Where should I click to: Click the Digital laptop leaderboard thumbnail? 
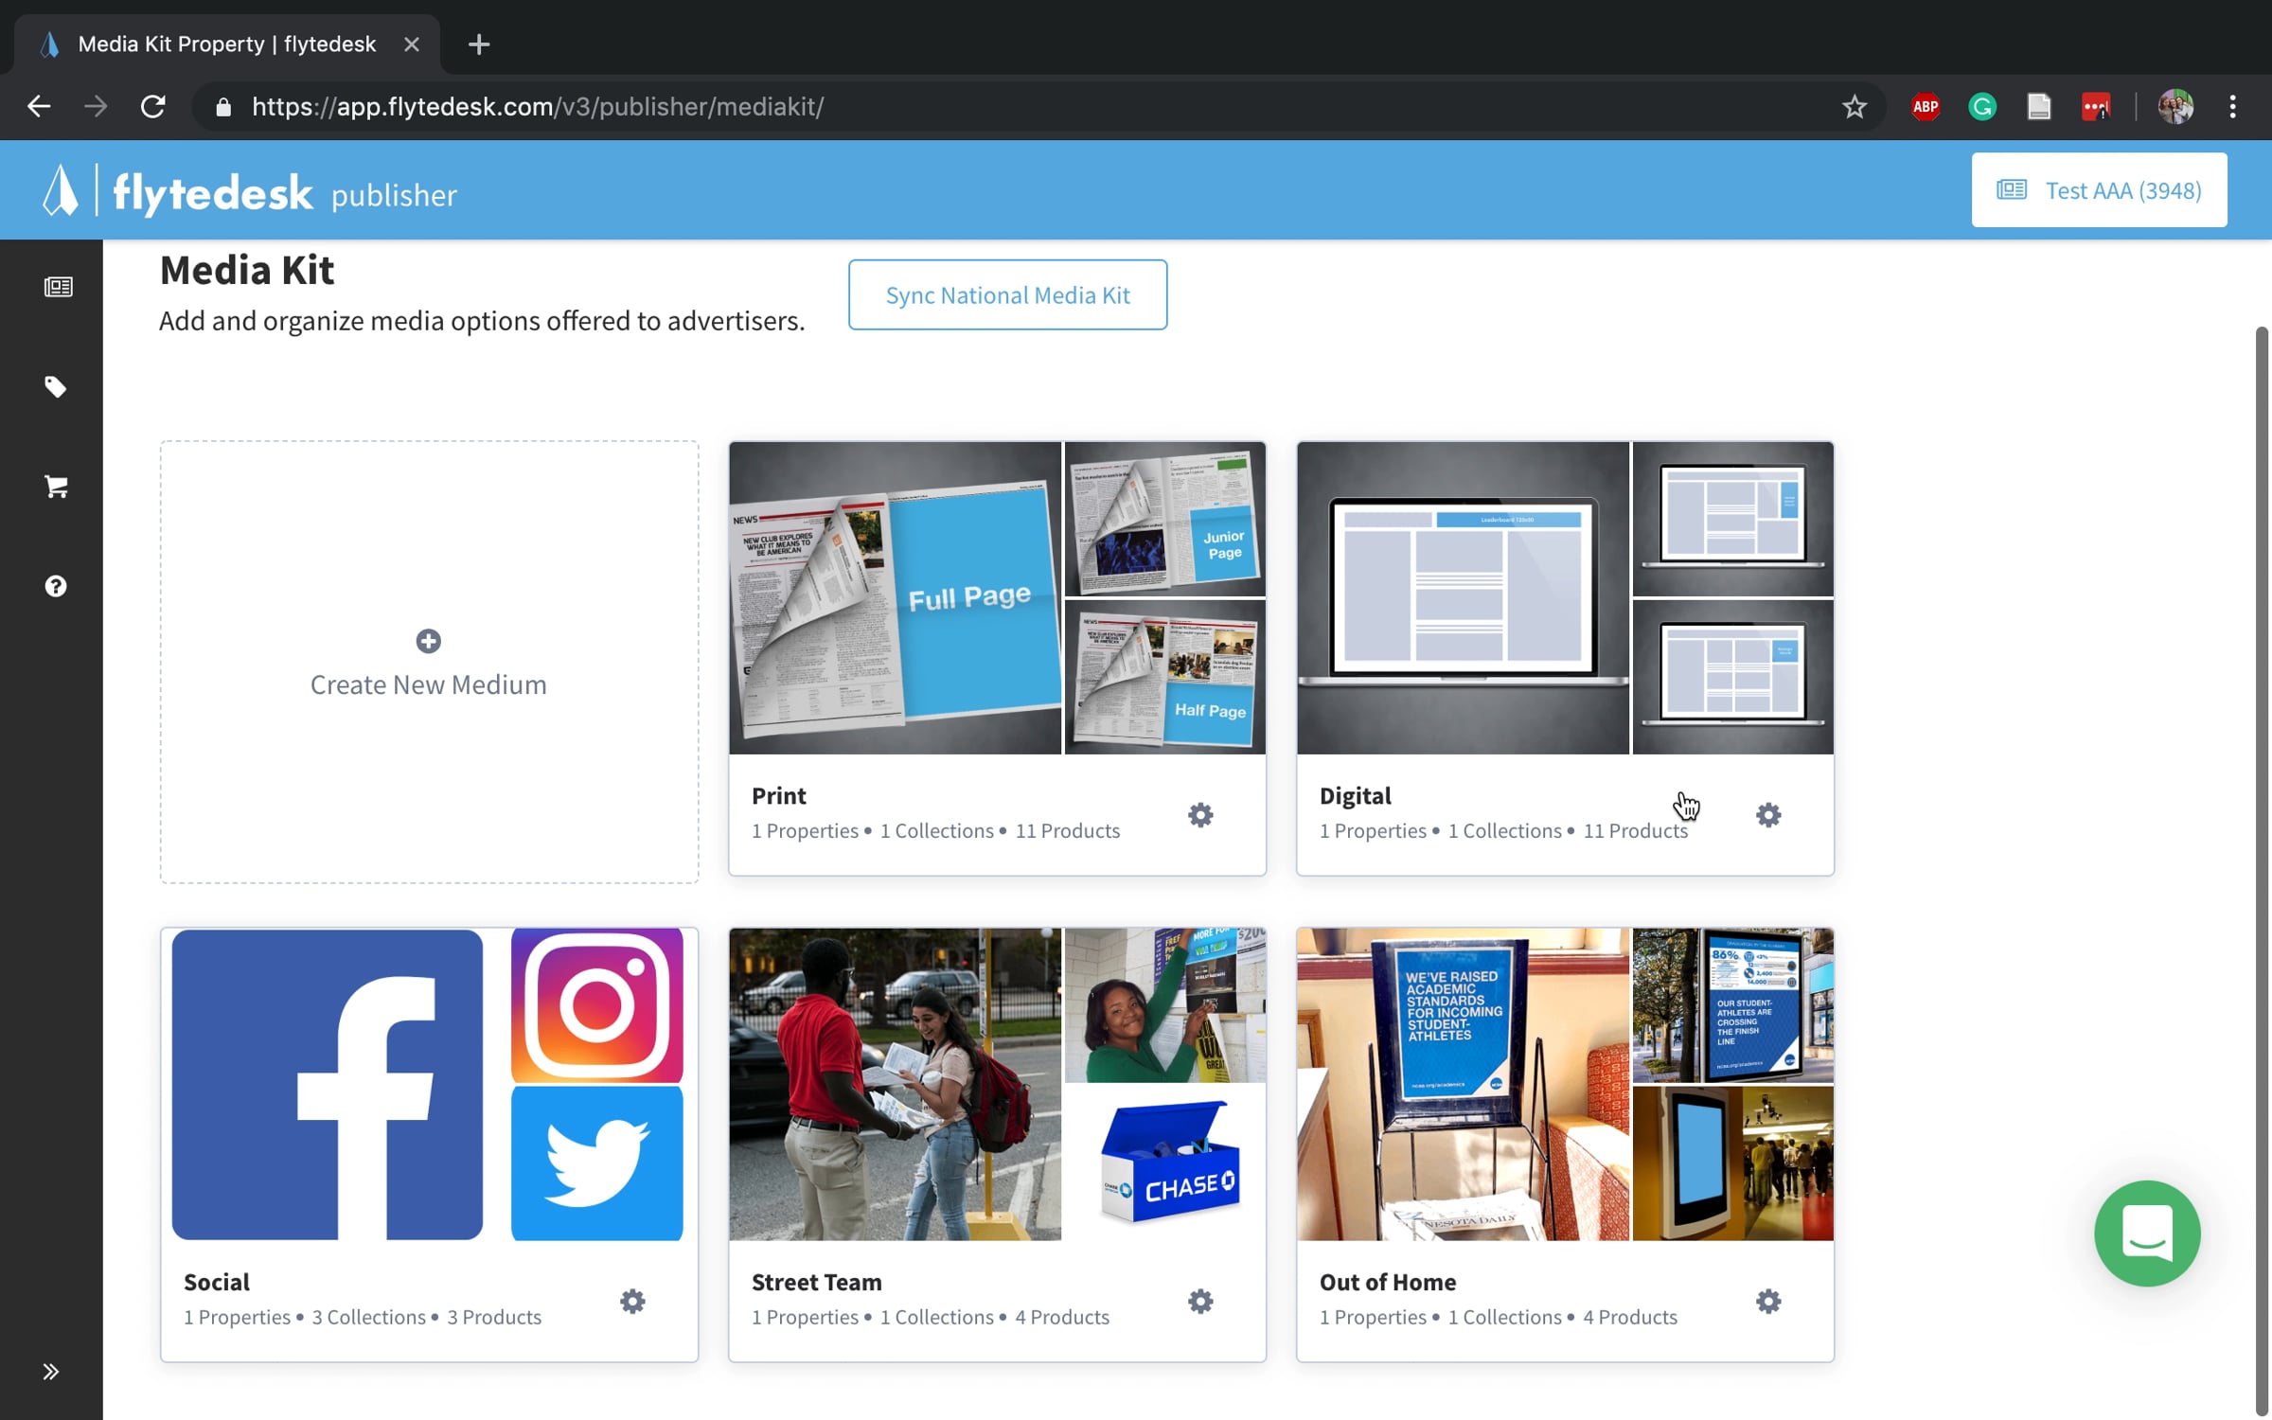pos(1463,598)
